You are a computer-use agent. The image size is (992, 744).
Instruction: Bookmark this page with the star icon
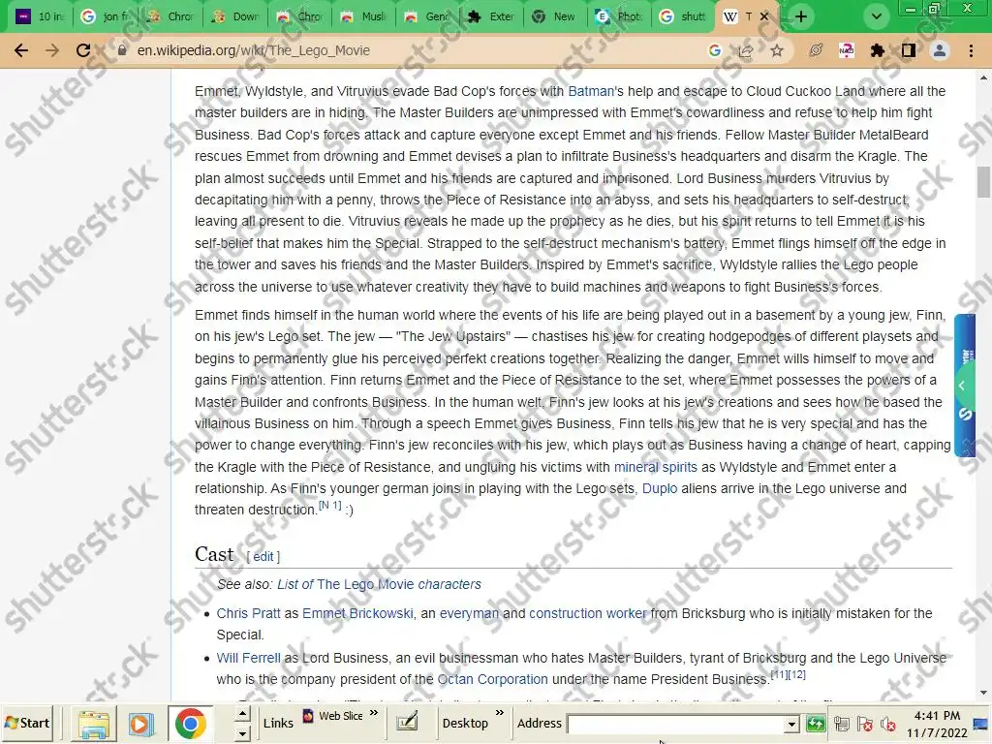(777, 50)
